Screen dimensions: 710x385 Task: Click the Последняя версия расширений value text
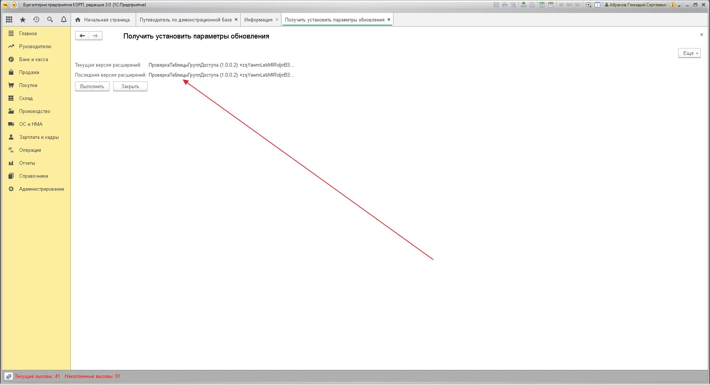(x=221, y=75)
